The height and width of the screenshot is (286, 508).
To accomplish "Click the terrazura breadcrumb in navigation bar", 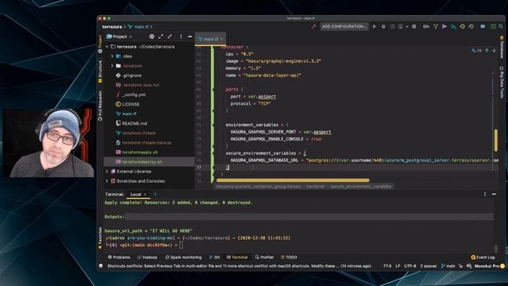I will [112, 26].
